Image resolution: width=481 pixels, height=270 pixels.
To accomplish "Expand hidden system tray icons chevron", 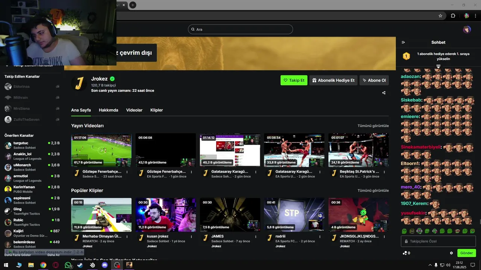I will tap(430, 265).
